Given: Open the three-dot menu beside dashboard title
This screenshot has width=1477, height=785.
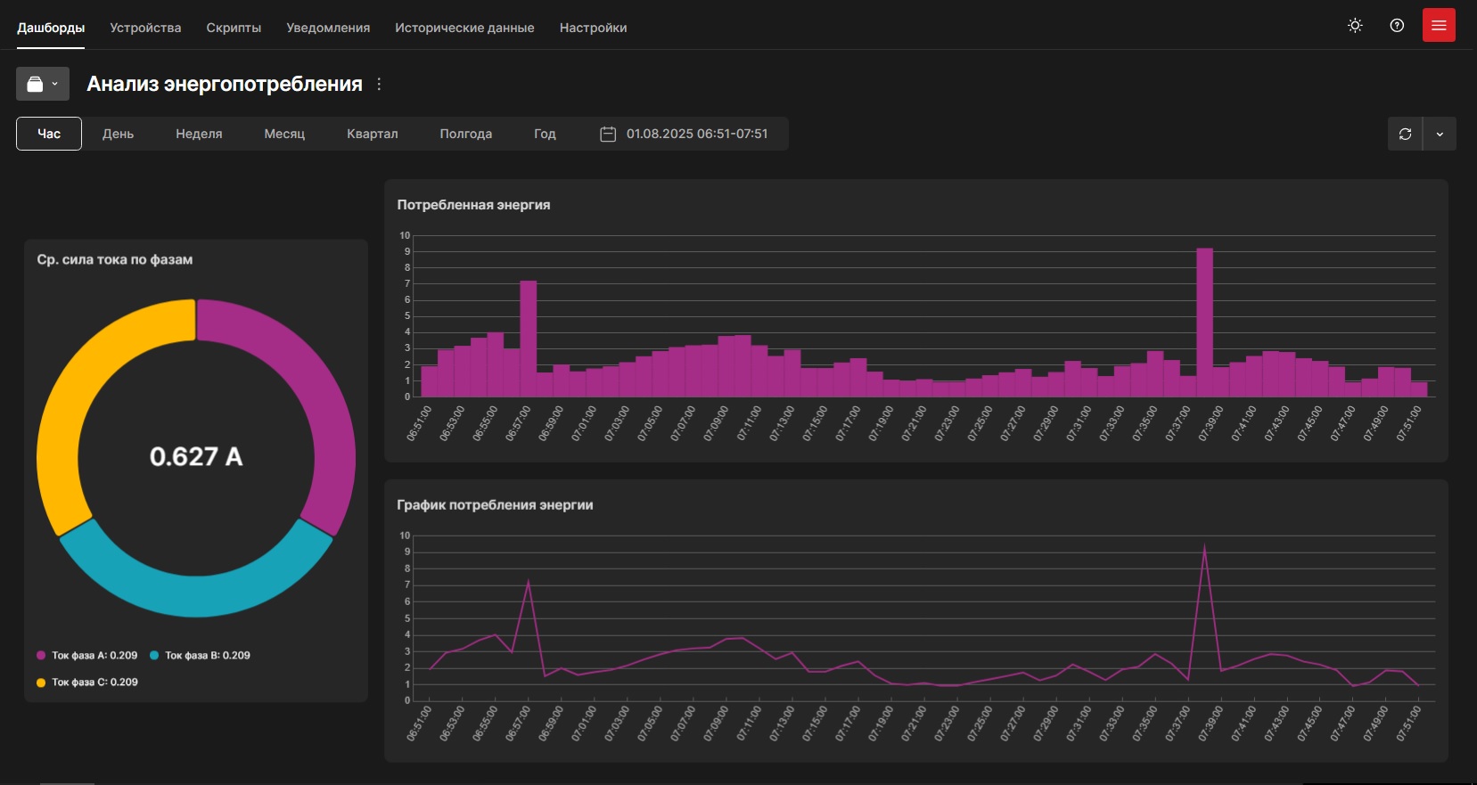Looking at the screenshot, I should [x=379, y=84].
